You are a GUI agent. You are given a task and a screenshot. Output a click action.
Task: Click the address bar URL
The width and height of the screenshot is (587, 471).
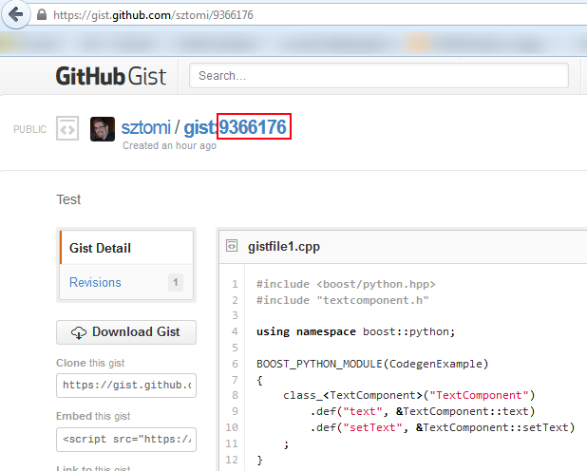(153, 15)
